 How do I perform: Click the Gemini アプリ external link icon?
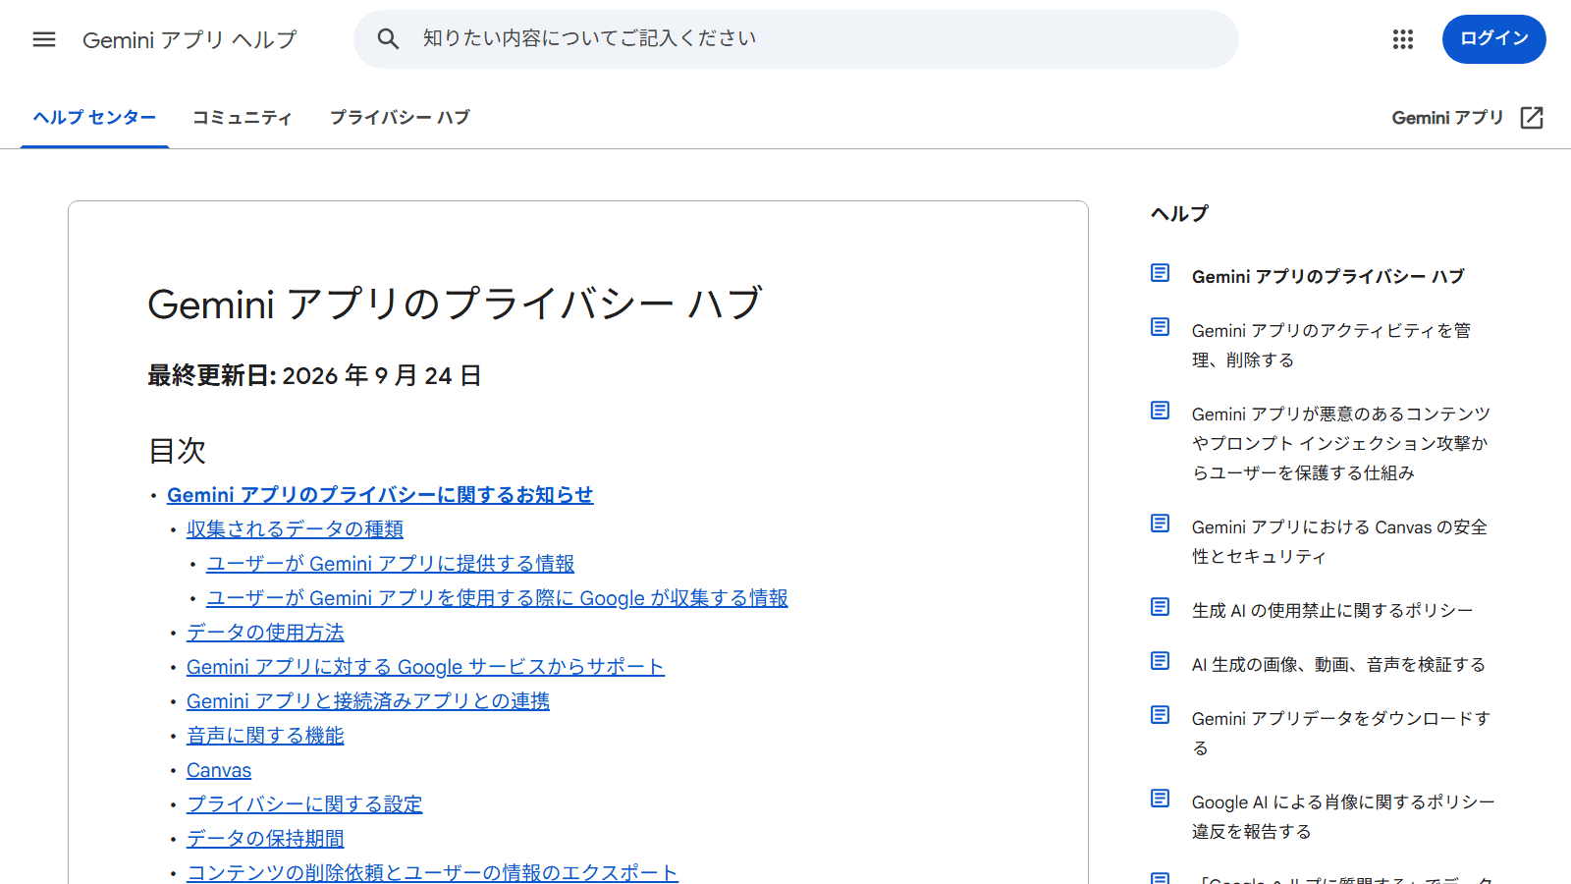coord(1532,118)
